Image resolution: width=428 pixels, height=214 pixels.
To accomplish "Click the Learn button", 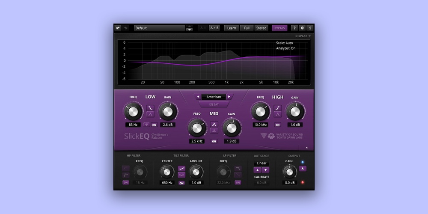I will (x=232, y=28).
